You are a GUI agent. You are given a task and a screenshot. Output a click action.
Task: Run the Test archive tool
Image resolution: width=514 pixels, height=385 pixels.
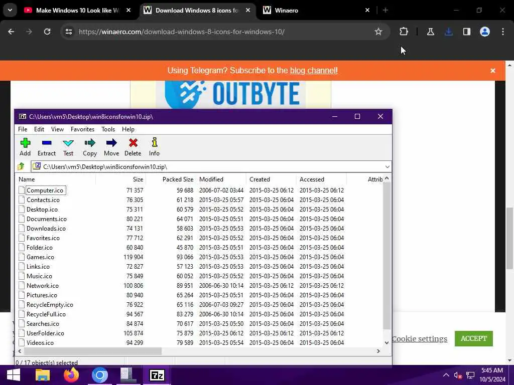(x=68, y=147)
